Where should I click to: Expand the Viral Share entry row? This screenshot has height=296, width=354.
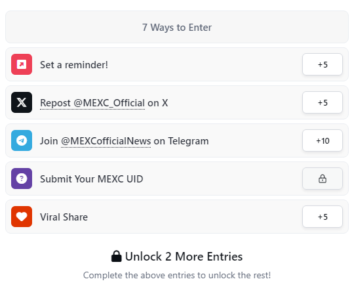coord(177,217)
